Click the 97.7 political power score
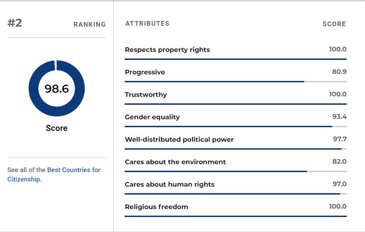The width and height of the screenshot is (365, 232). (340, 139)
